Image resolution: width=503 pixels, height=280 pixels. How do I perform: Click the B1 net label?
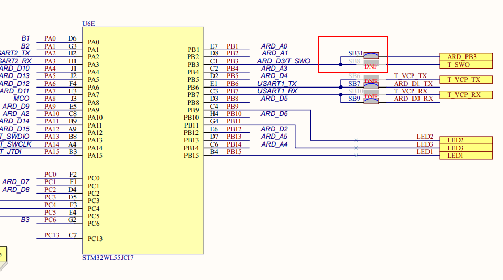(x=25, y=38)
